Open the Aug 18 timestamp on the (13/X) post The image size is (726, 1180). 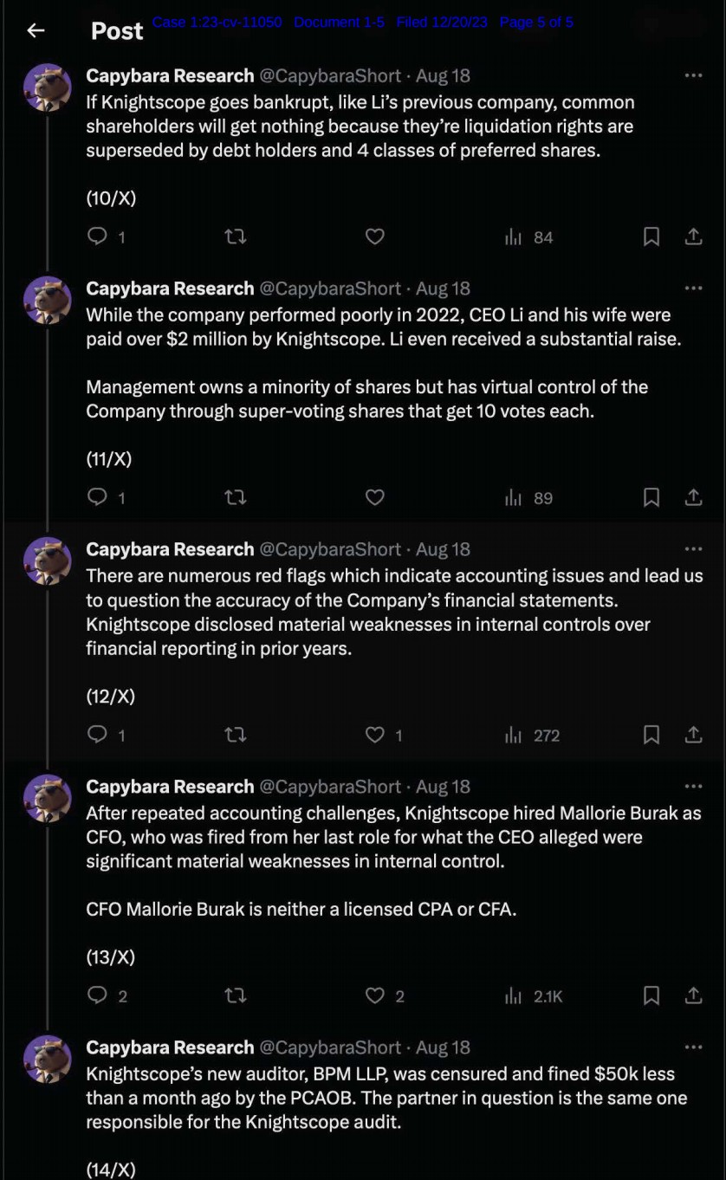443,787
